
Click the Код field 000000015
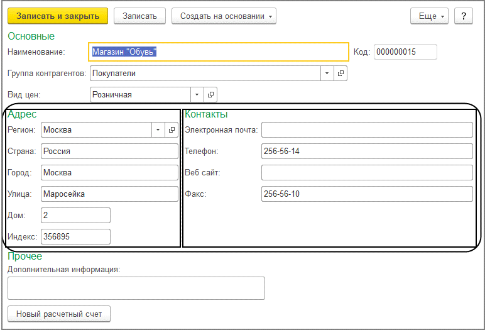point(405,52)
